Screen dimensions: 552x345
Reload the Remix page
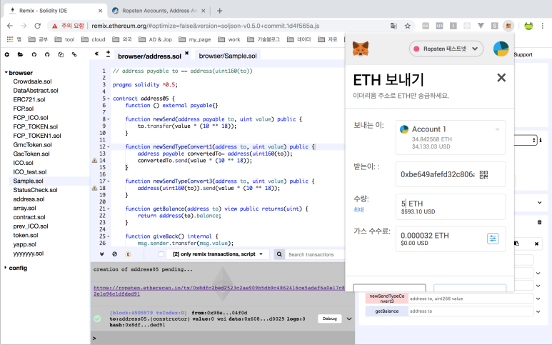click(38, 26)
